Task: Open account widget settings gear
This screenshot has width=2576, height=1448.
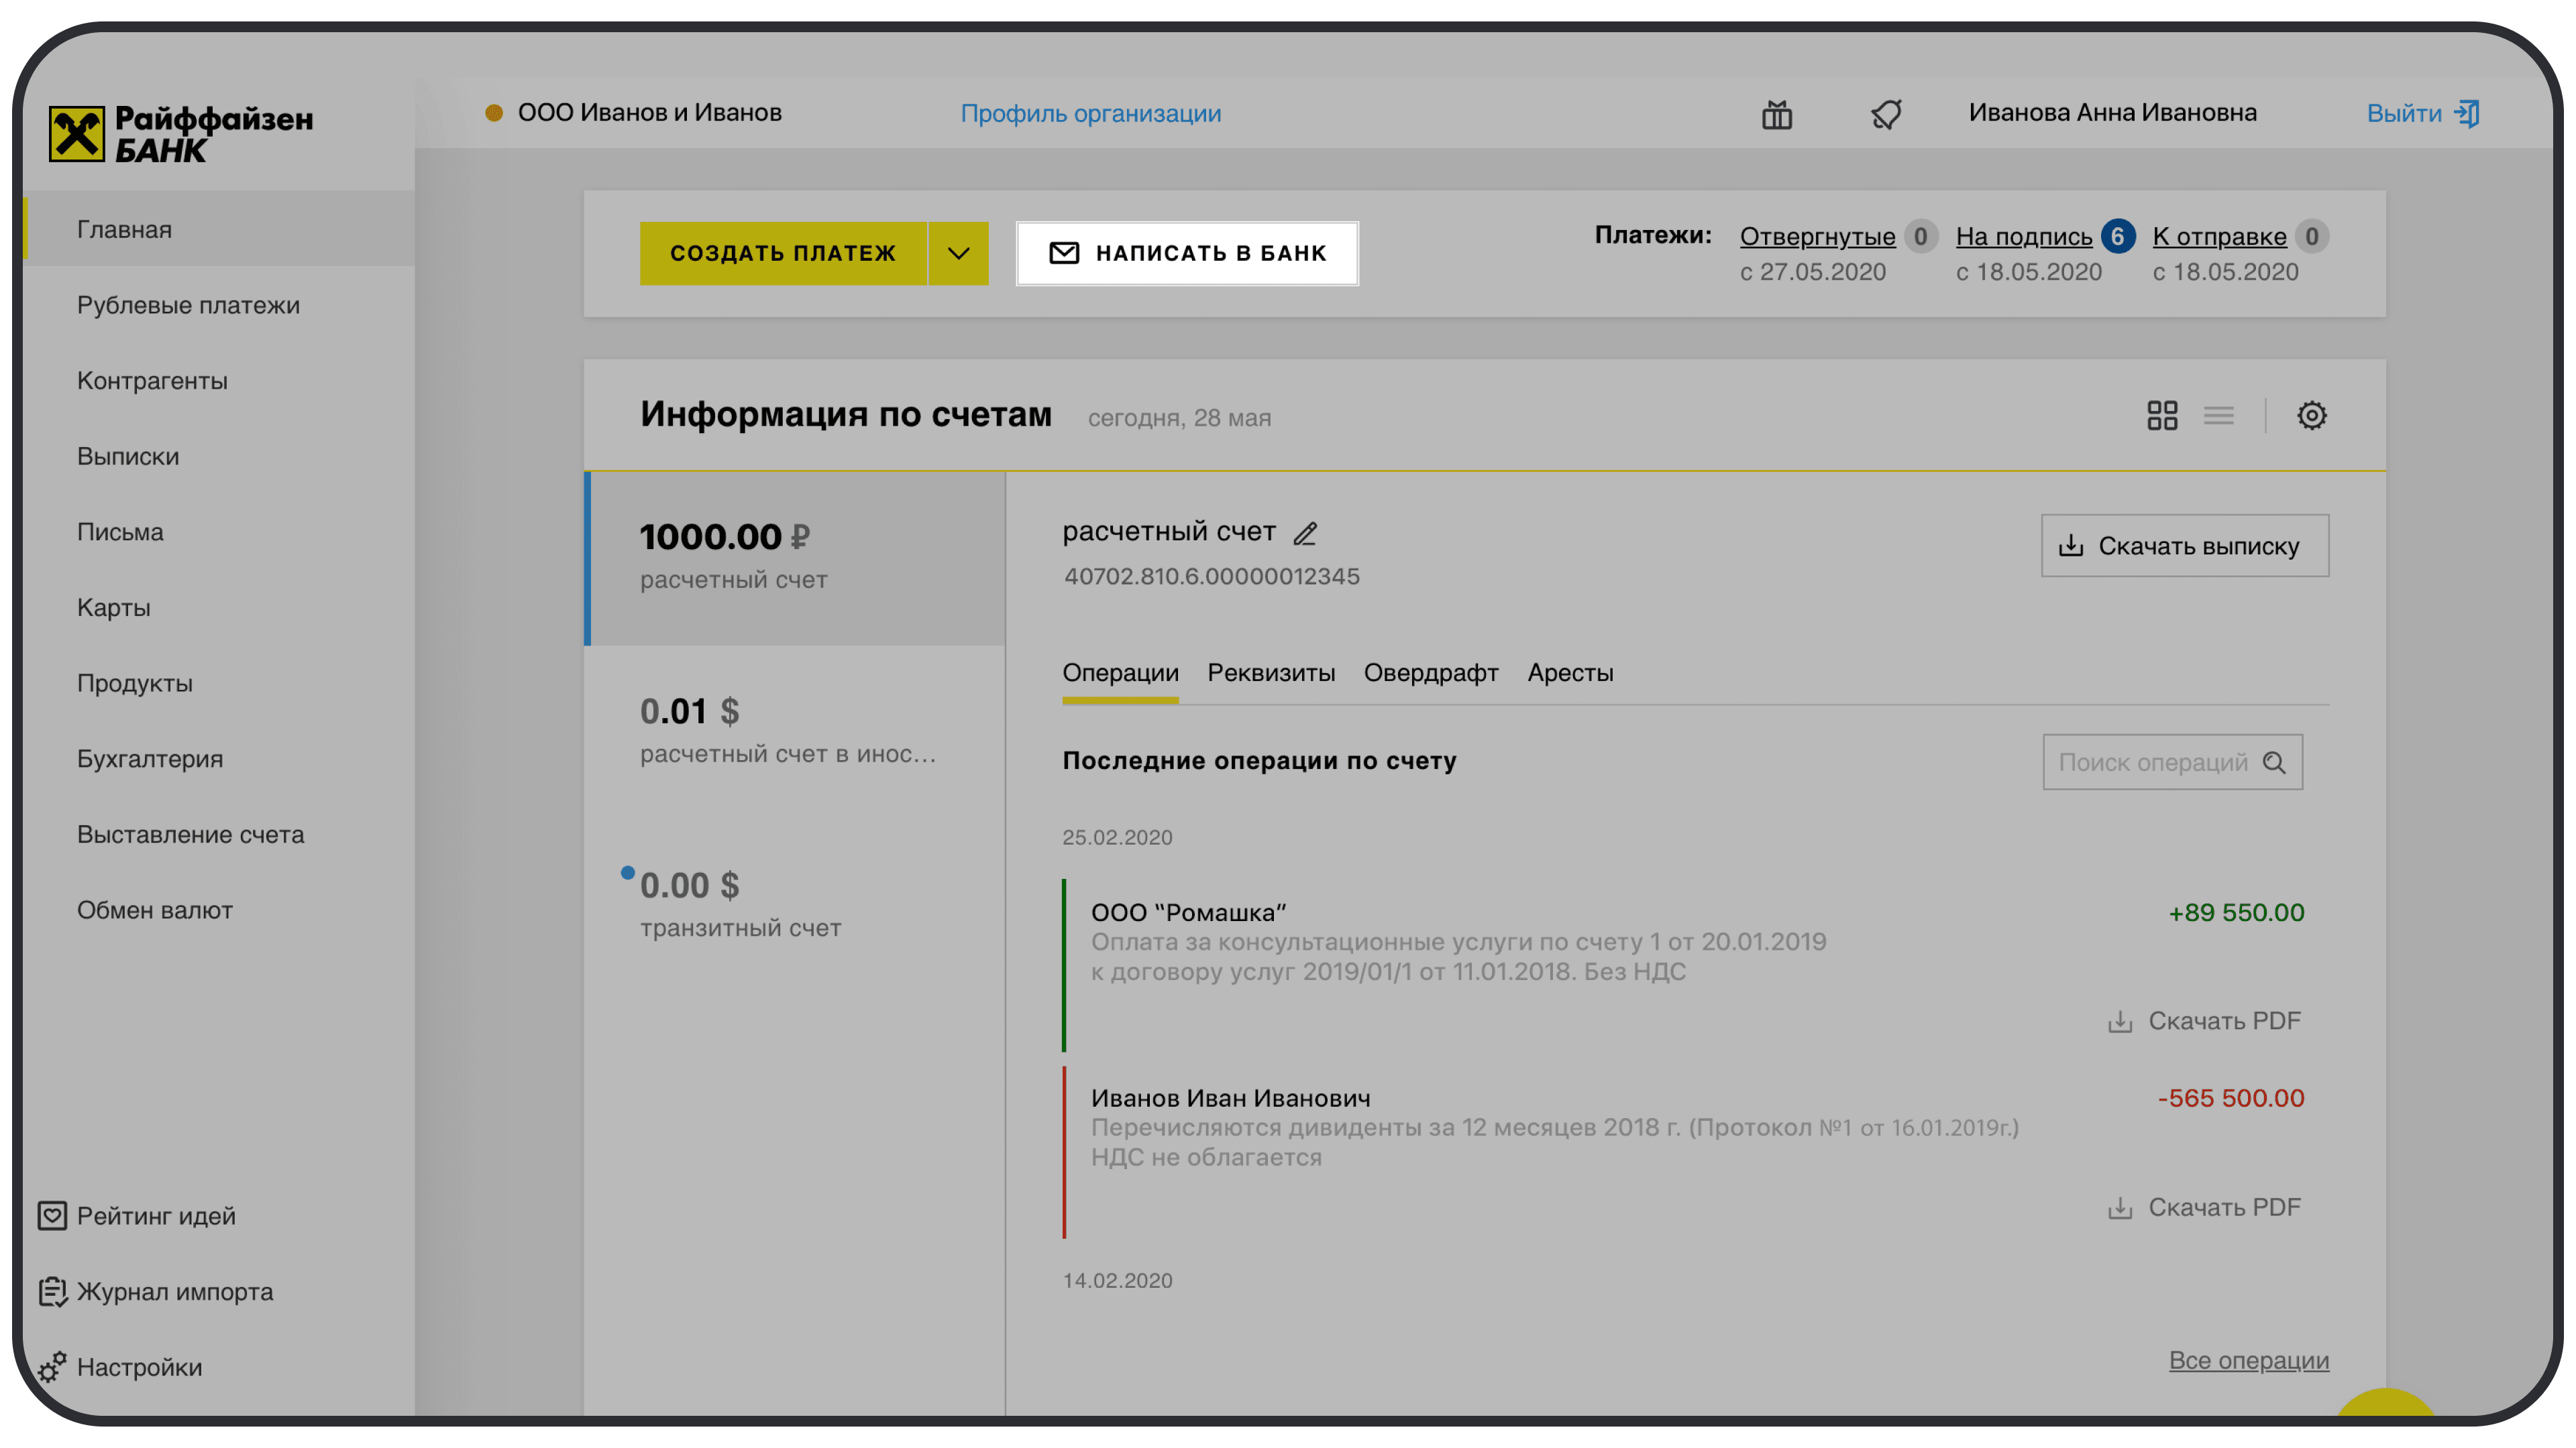Action: pos(2311,416)
